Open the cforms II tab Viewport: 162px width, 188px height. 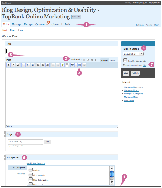57,24
